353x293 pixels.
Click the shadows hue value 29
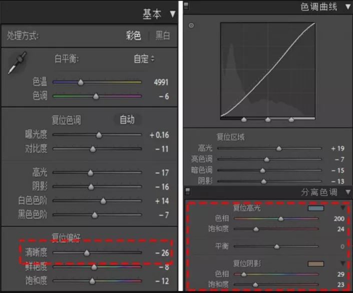coord(341,274)
